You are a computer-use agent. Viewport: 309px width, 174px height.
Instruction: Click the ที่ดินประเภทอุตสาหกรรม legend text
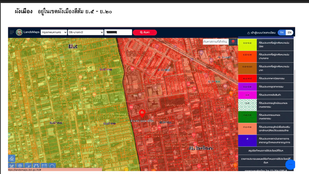point(271,87)
